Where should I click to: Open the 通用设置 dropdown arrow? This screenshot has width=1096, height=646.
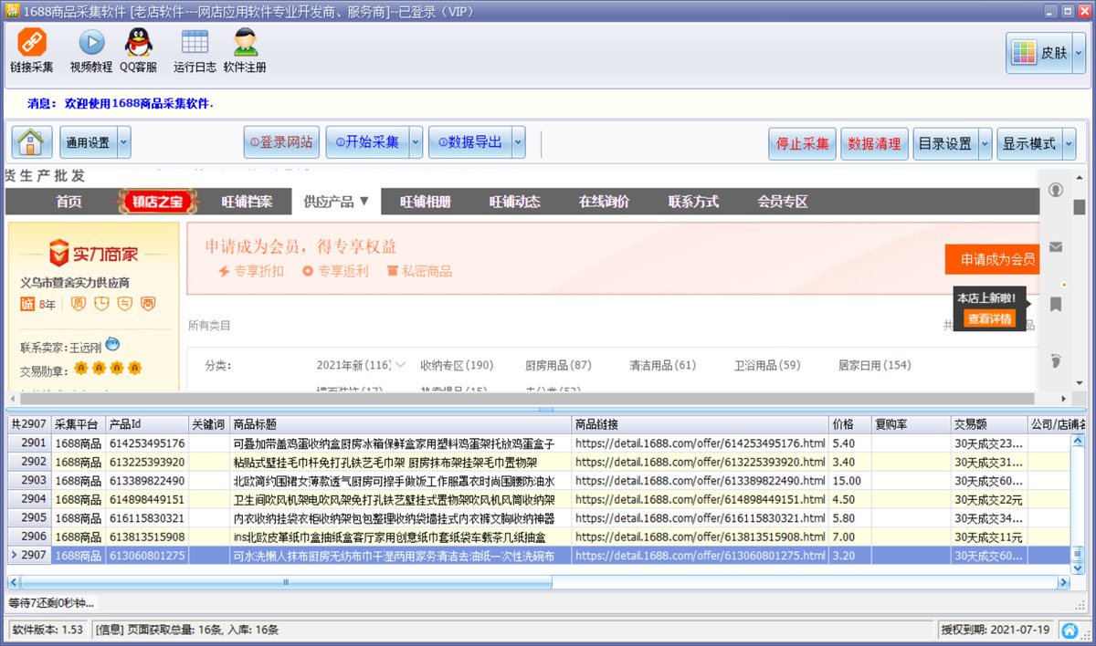(123, 142)
